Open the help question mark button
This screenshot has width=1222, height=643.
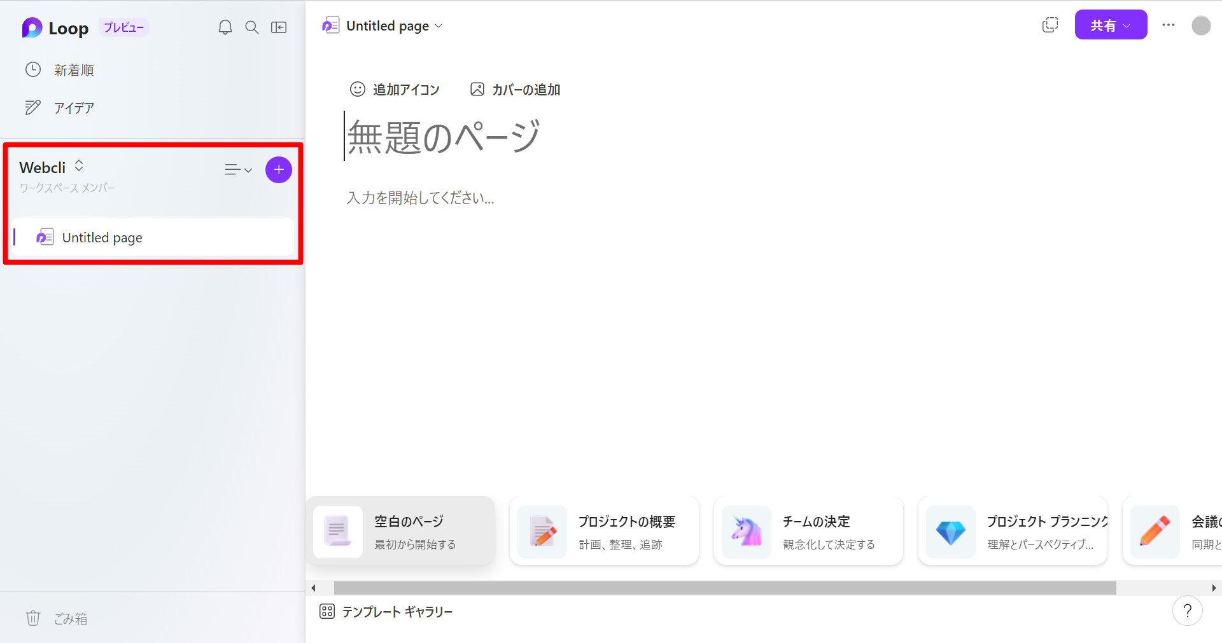tap(1187, 611)
